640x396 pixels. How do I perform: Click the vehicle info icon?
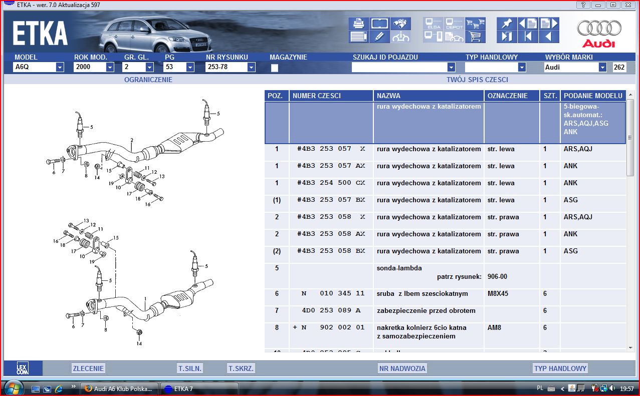point(400,37)
